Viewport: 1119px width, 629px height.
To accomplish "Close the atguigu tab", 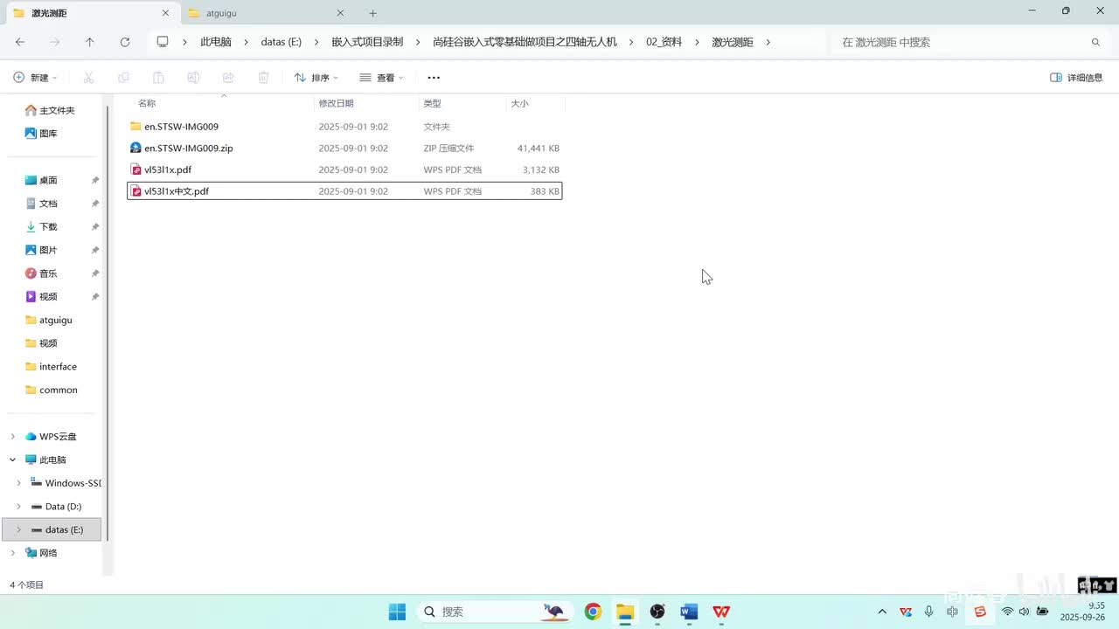I will point(340,13).
